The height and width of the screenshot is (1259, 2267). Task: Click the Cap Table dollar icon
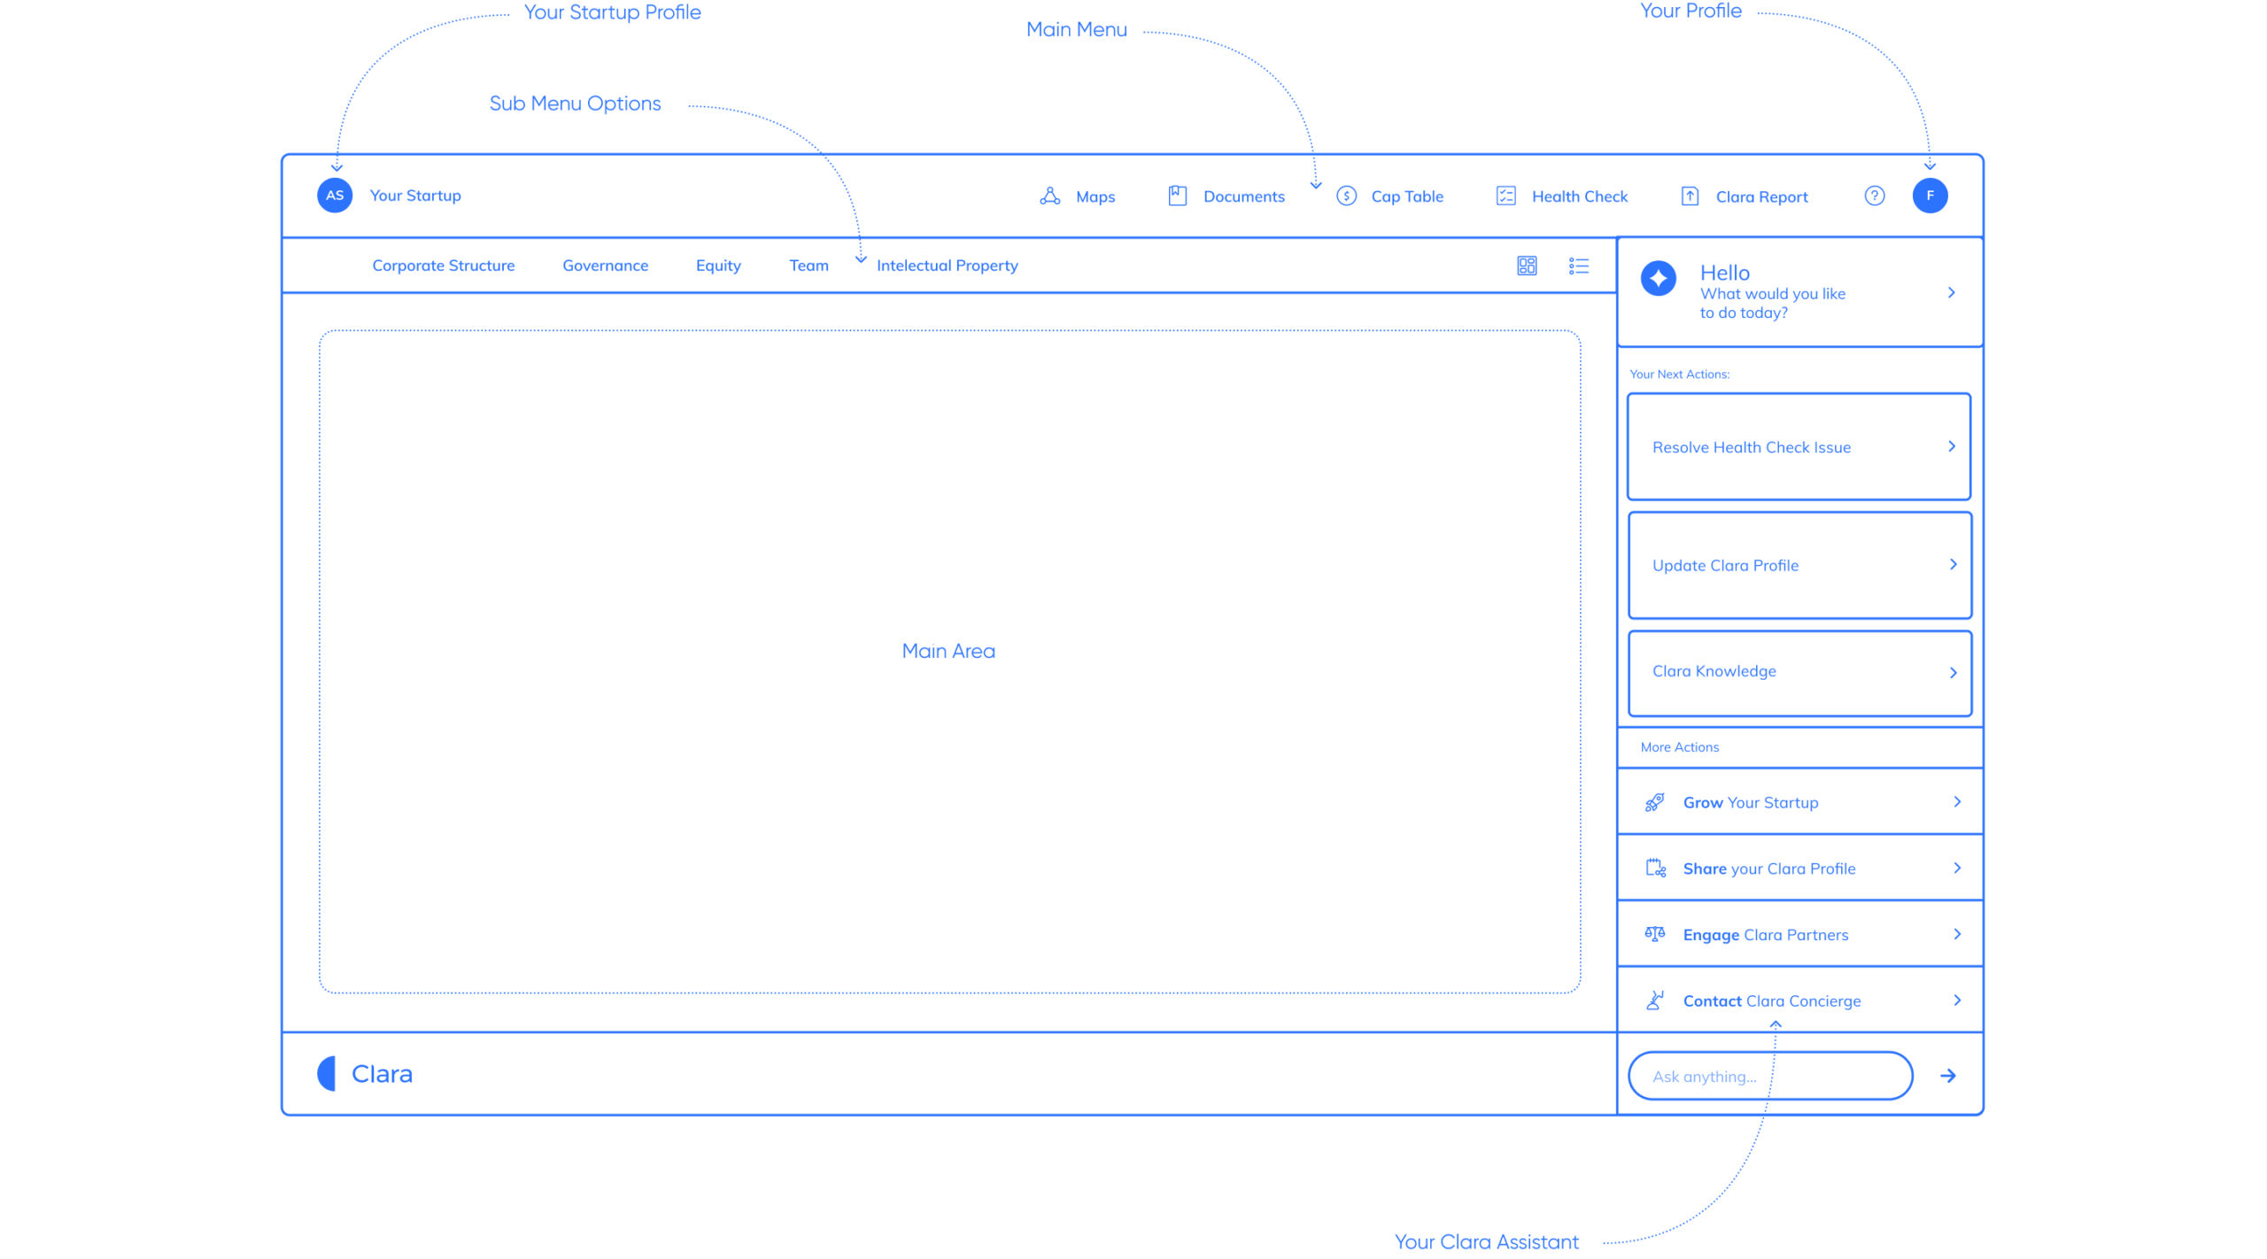[x=1346, y=196]
